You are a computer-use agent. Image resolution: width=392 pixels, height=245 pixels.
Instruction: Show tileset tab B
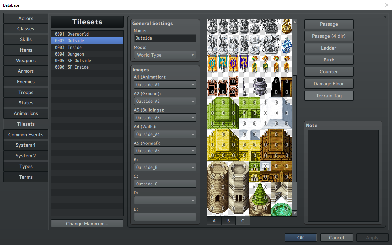(229, 221)
